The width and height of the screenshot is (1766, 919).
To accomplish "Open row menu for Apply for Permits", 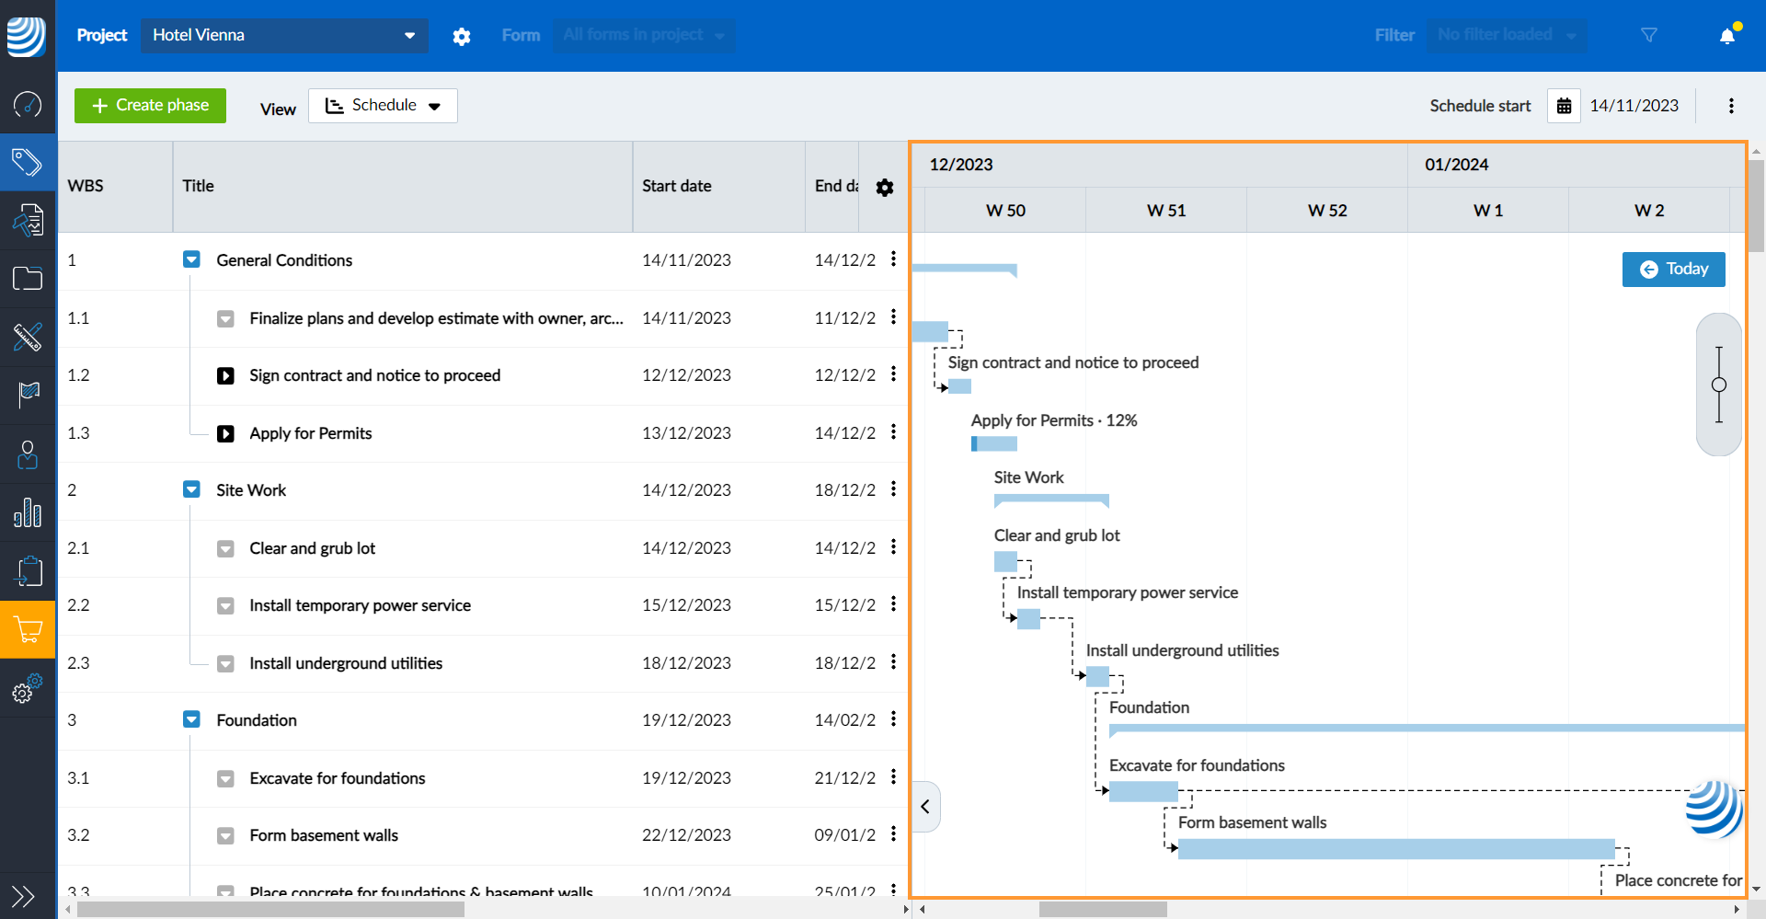I will [893, 432].
